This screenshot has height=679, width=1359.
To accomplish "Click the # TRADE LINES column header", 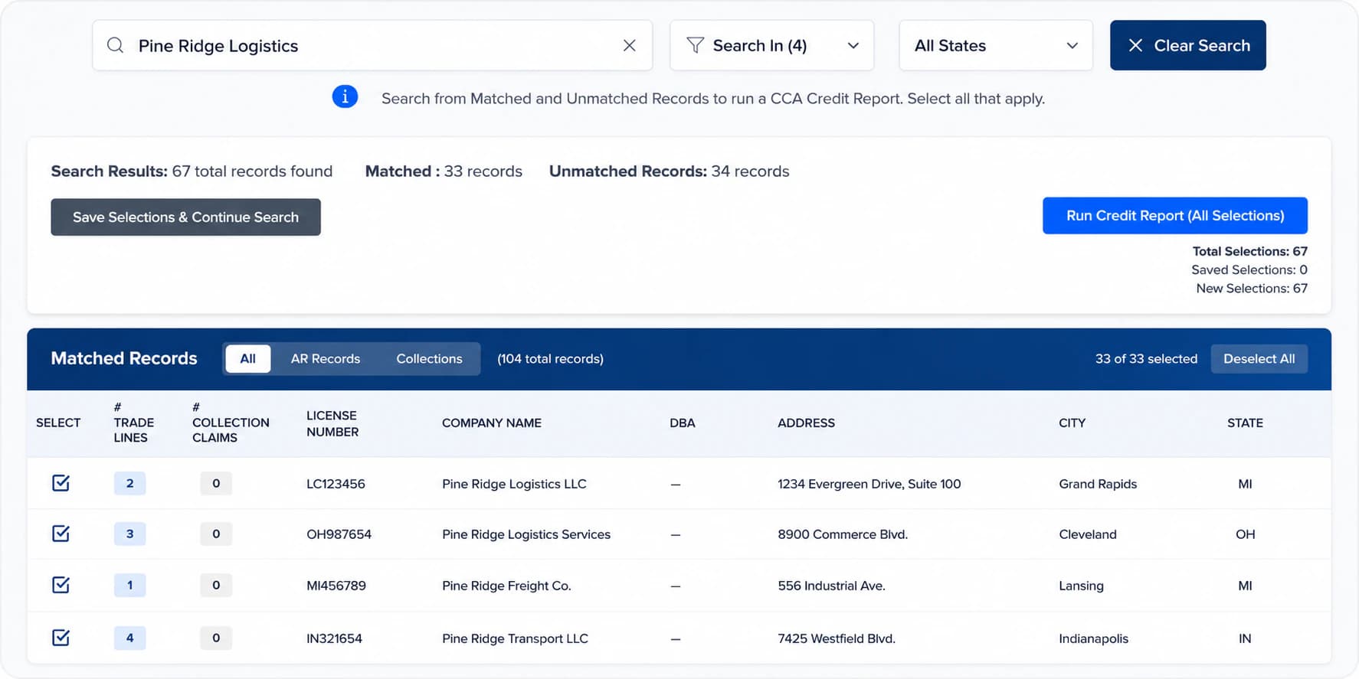I will point(133,423).
